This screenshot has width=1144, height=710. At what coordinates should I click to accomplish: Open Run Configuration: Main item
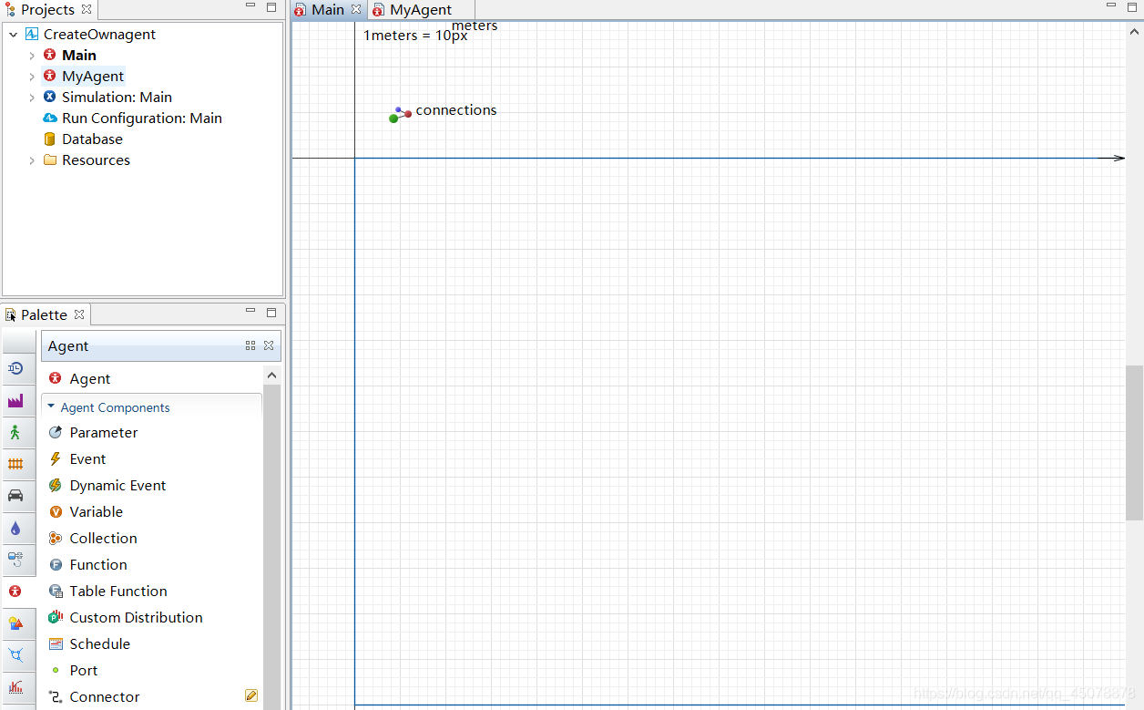pos(141,118)
